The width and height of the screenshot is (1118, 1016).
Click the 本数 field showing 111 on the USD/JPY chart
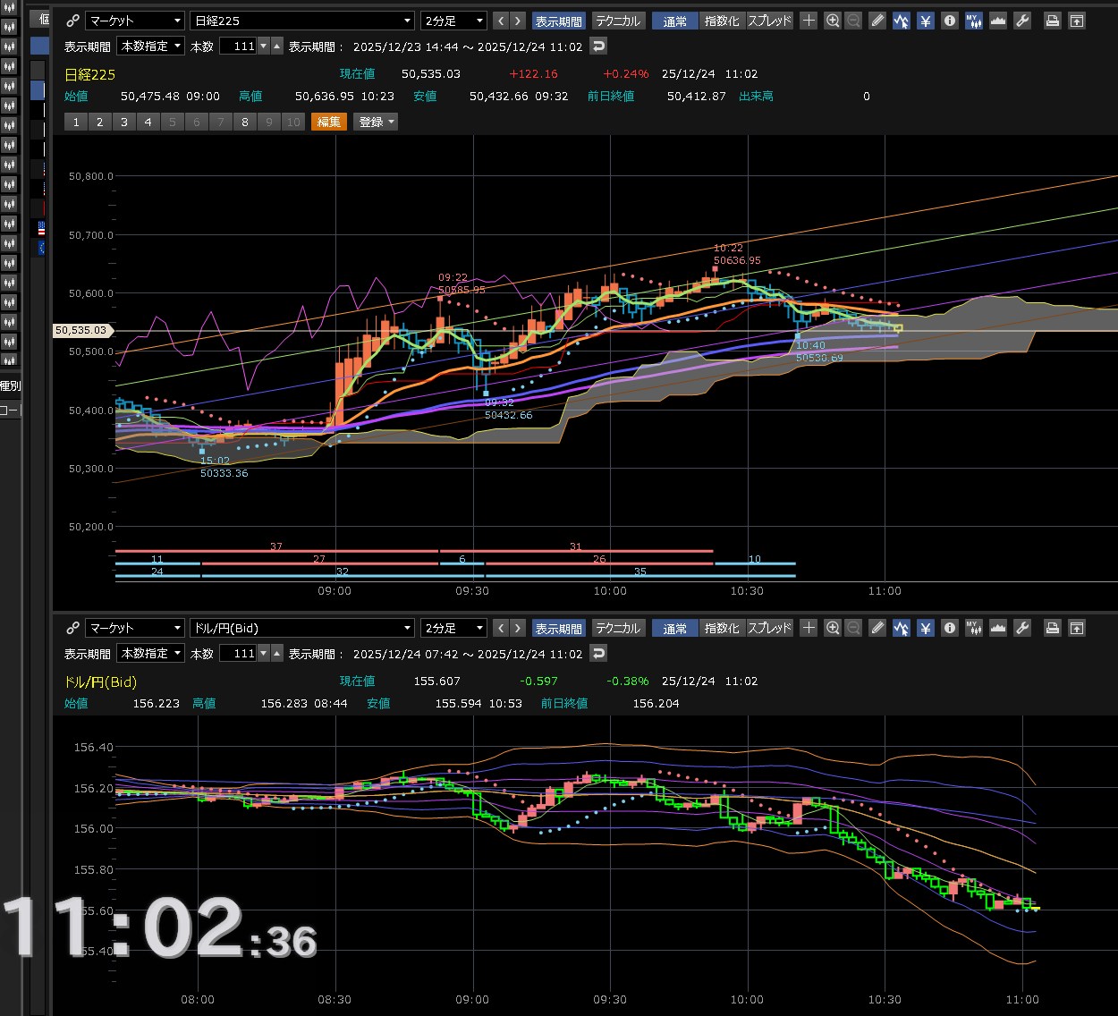238,654
